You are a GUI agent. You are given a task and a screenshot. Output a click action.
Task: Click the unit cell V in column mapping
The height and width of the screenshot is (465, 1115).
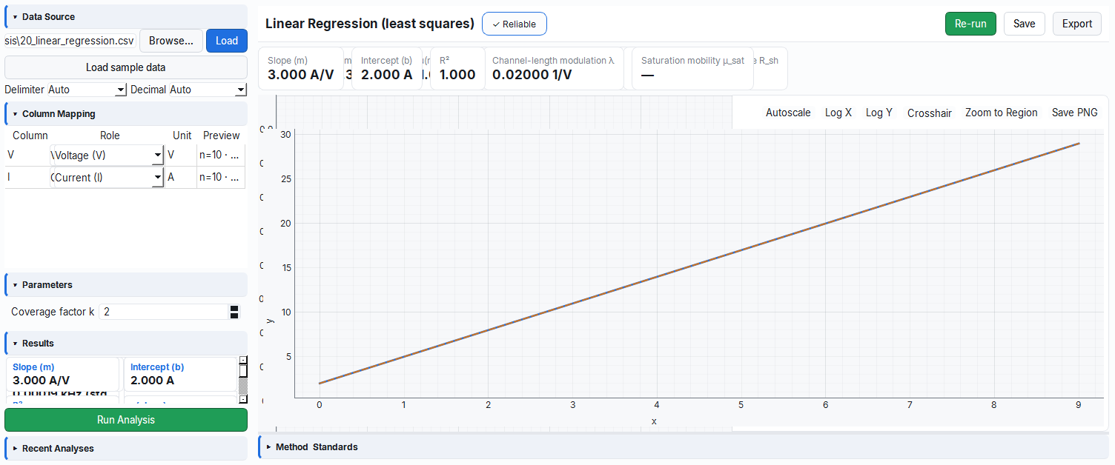coord(181,155)
